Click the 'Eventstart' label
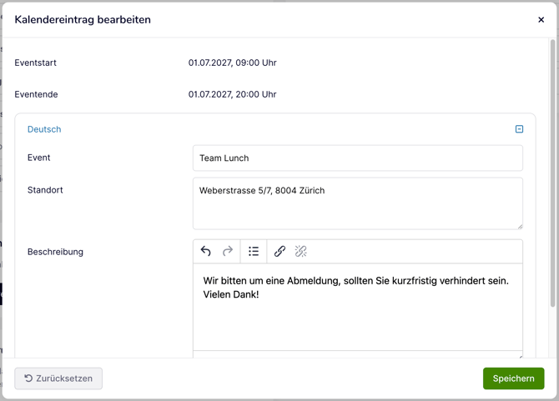The width and height of the screenshot is (559, 401). tap(35, 63)
